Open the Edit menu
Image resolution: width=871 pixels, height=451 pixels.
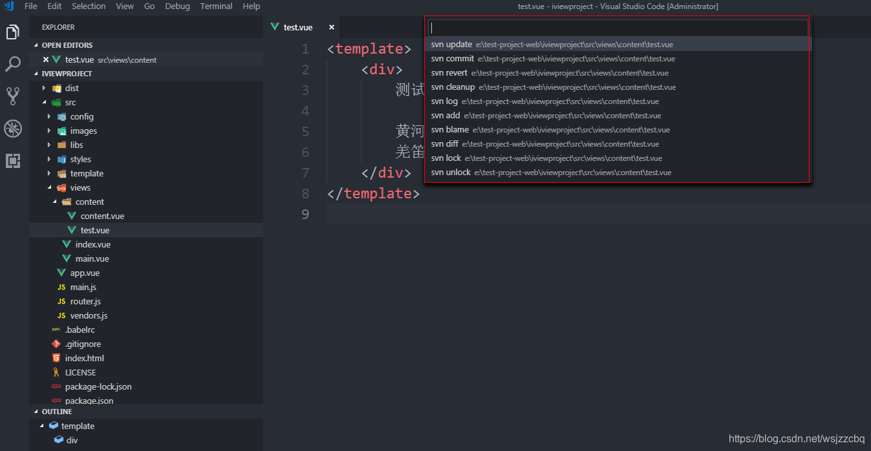coord(54,6)
